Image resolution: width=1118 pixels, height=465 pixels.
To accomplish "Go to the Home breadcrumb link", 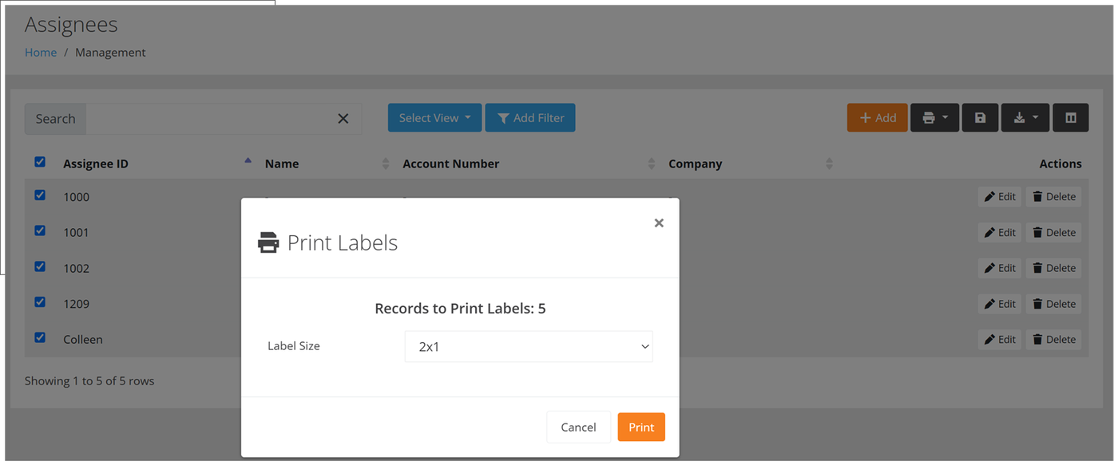I will 41,53.
